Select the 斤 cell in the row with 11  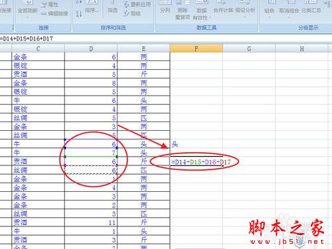(143, 222)
